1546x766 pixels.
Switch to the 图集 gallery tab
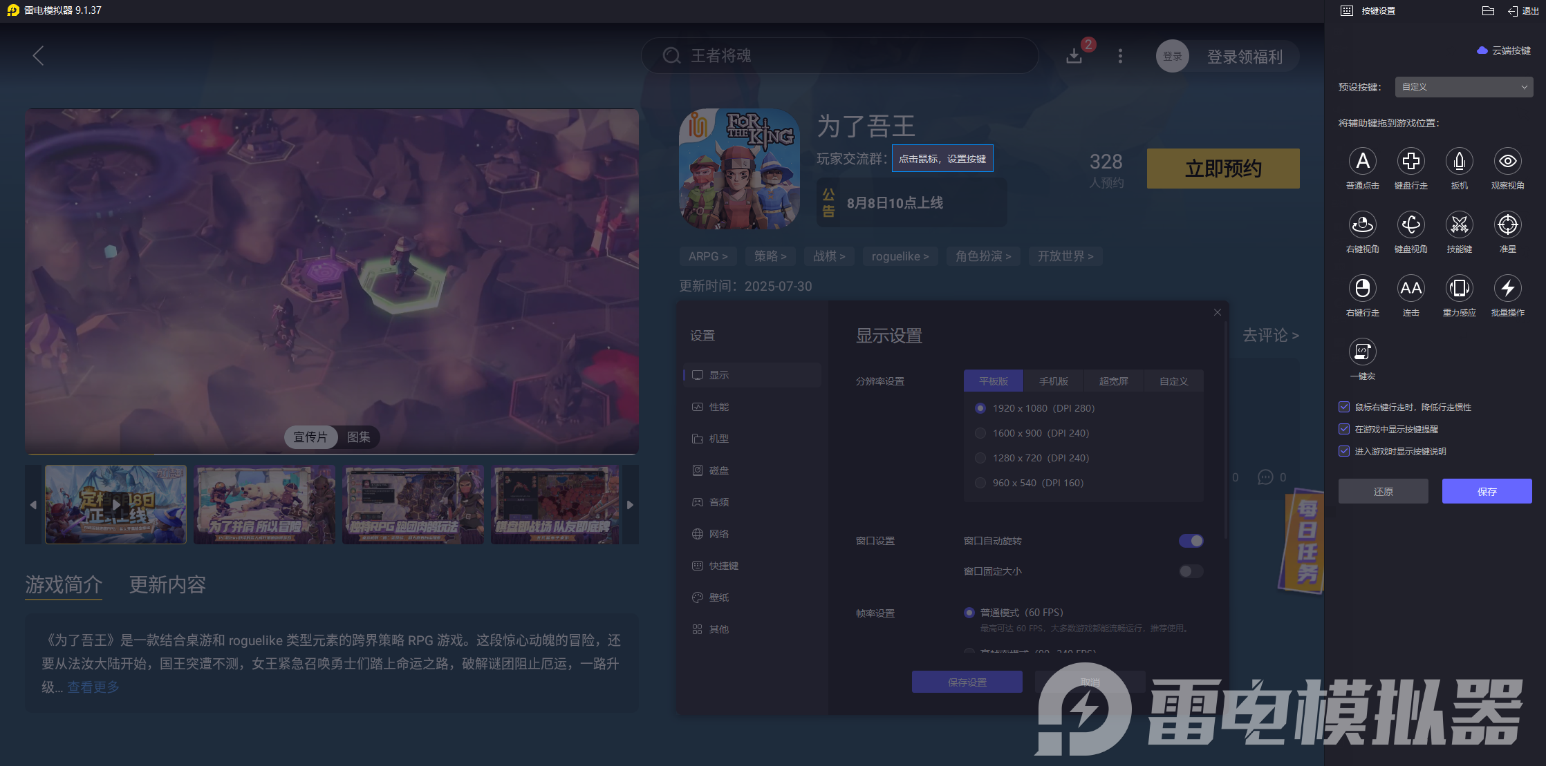[358, 437]
